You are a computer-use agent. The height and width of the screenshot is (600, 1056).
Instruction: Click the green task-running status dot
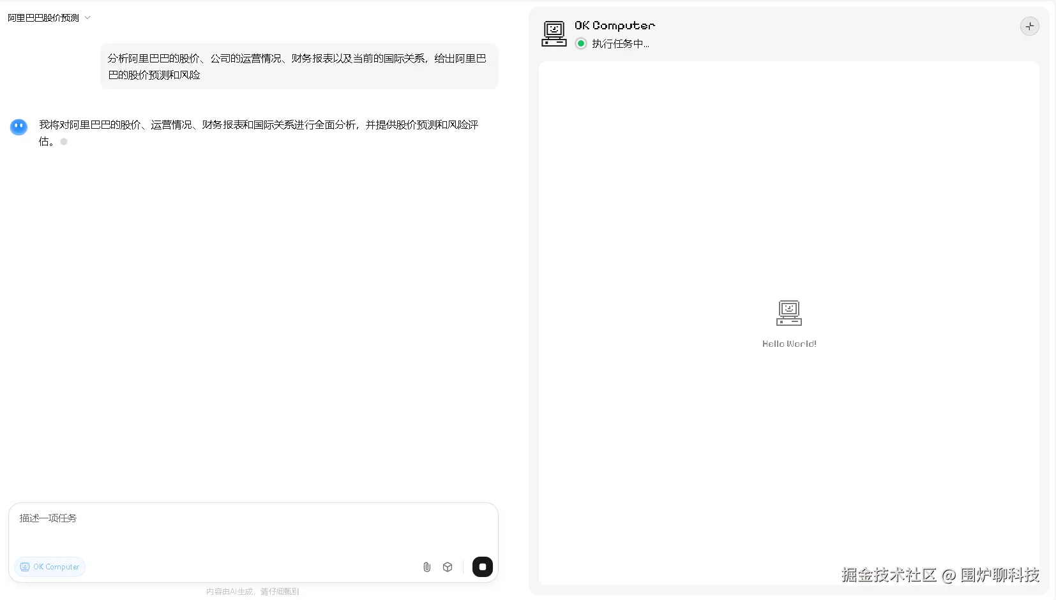(x=580, y=43)
